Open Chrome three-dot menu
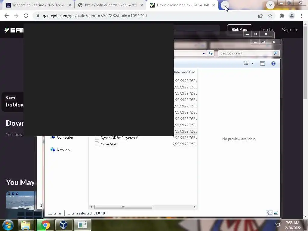 [x=301, y=16]
